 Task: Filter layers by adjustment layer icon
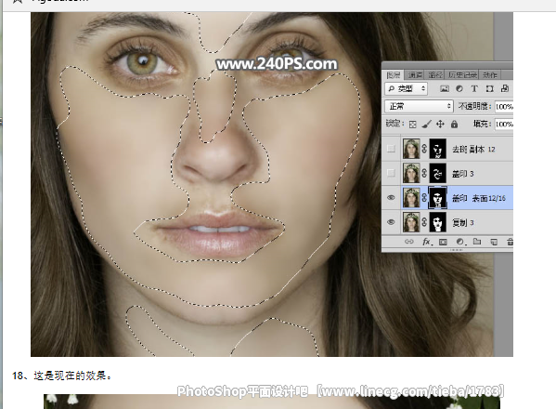pyautogui.click(x=459, y=88)
